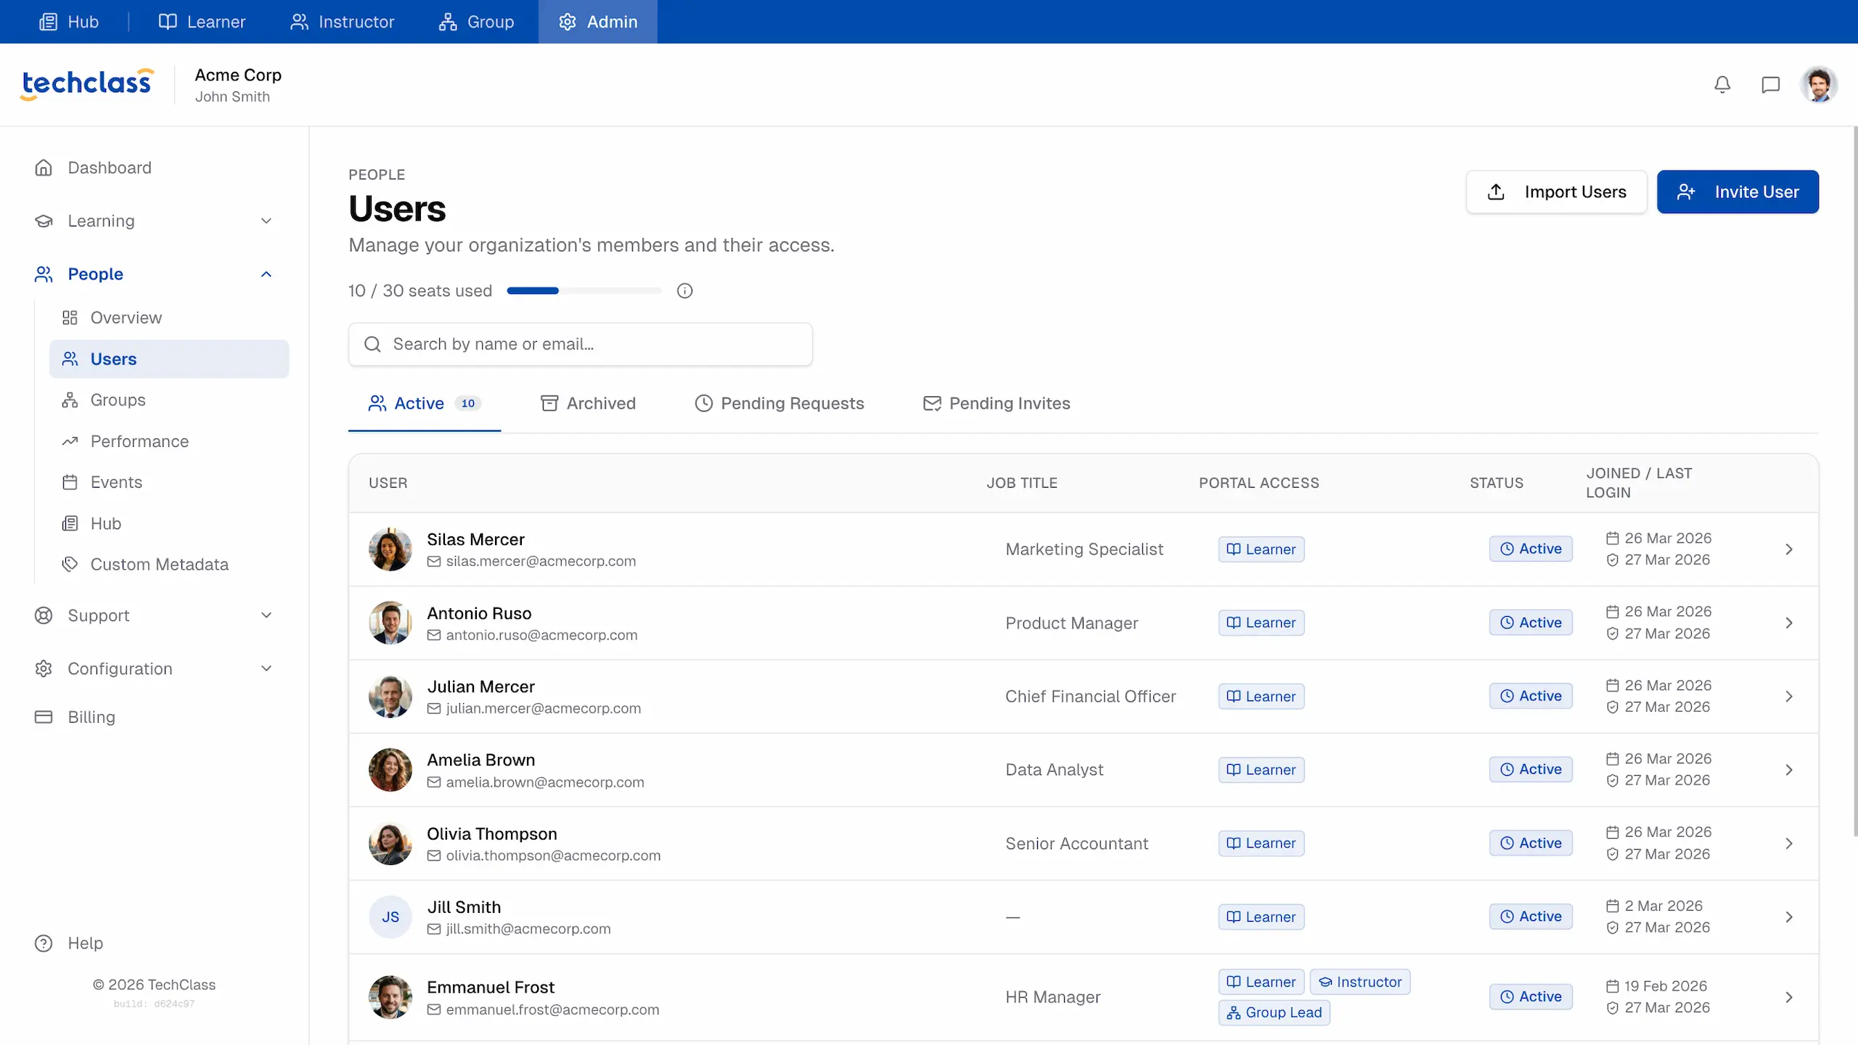This screenshot has height=1045, width=1858.
Task: Switch to the Archived tab
Action: (x=588, y=403)
